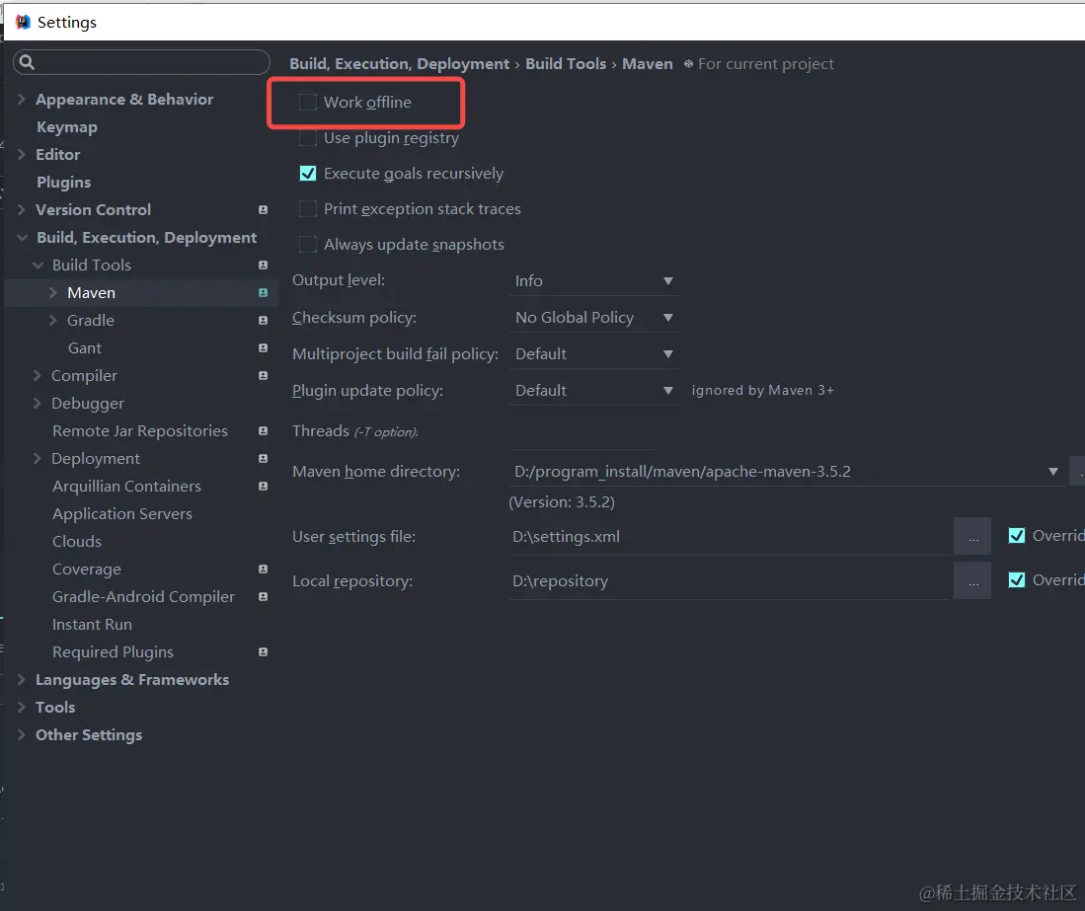Click project-level icon beside Version Control
The height and width of the screenshot is (911, 1085).
[x=263, y=209]
